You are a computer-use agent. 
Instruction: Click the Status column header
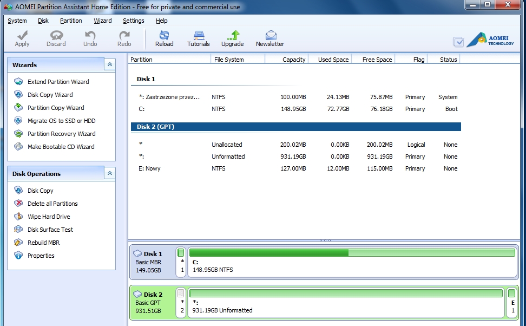(444, 60)
